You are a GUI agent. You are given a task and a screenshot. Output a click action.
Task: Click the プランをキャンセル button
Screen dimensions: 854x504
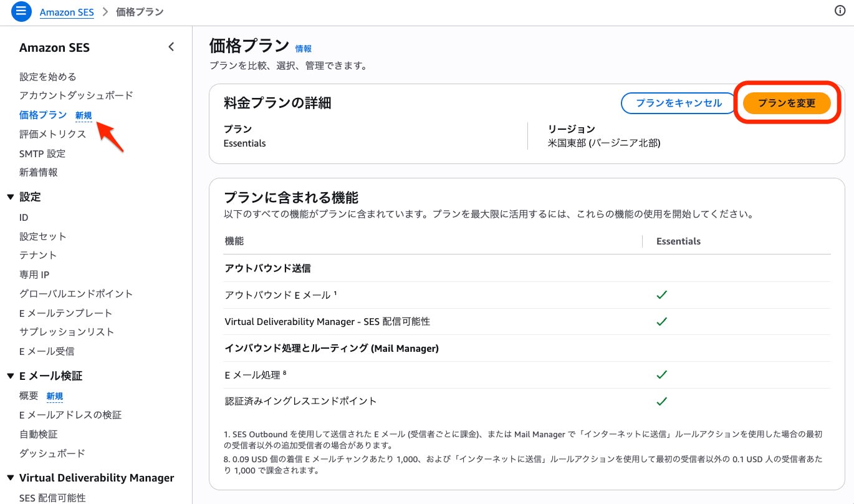tap(678, 104)
